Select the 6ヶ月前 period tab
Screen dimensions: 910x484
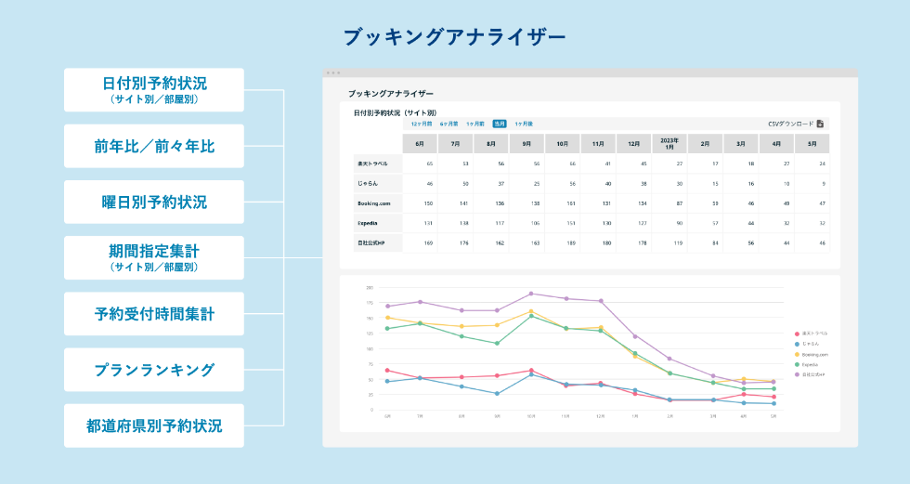pos(449,124)
